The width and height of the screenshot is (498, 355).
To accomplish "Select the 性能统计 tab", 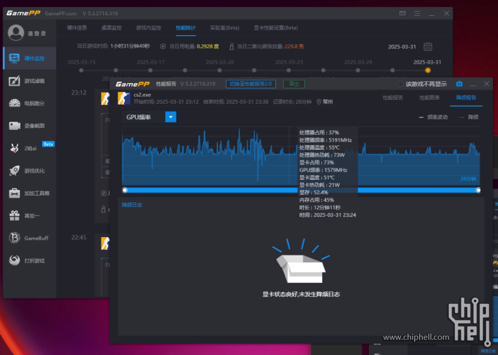I will point(185,28).
